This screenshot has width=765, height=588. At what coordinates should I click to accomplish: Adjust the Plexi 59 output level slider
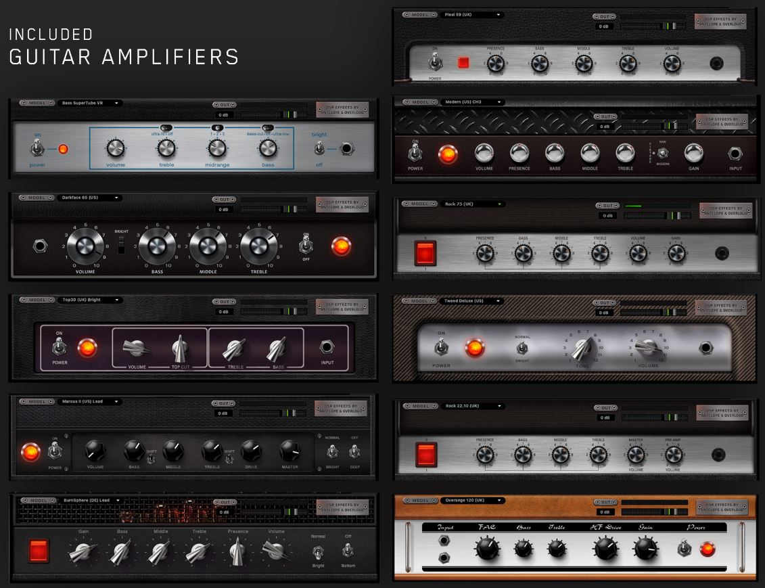(x=654, y=26)
